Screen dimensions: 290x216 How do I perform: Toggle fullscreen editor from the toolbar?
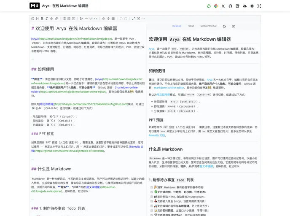tap(134, 19)
